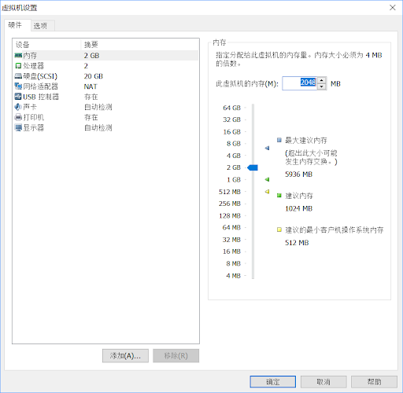
Task: Click the 2 GB memory summary value
Action: pyautogui.click(x=91, y=55)
